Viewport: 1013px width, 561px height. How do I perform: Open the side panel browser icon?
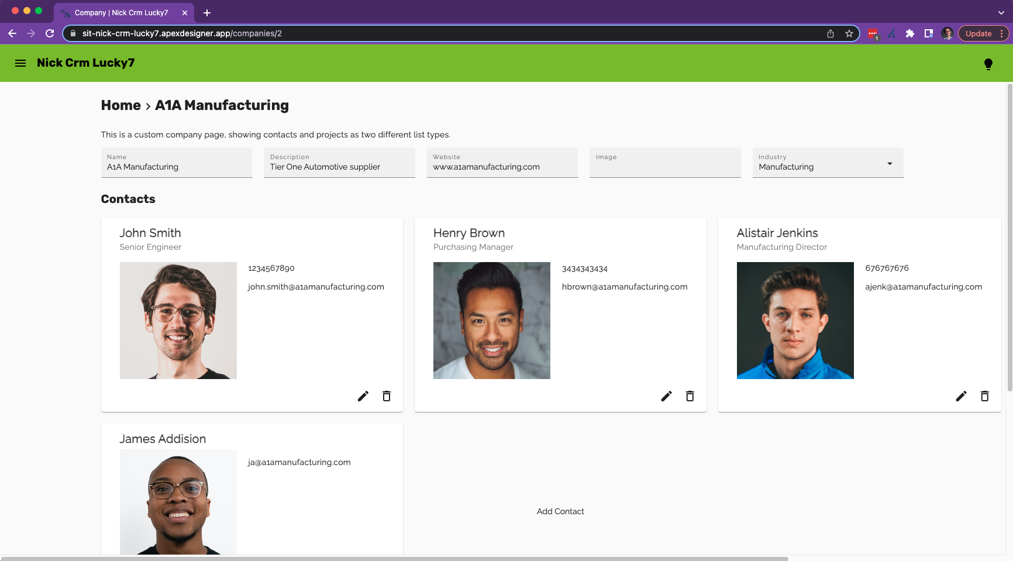pyautogui.click(x=928, y=33)
